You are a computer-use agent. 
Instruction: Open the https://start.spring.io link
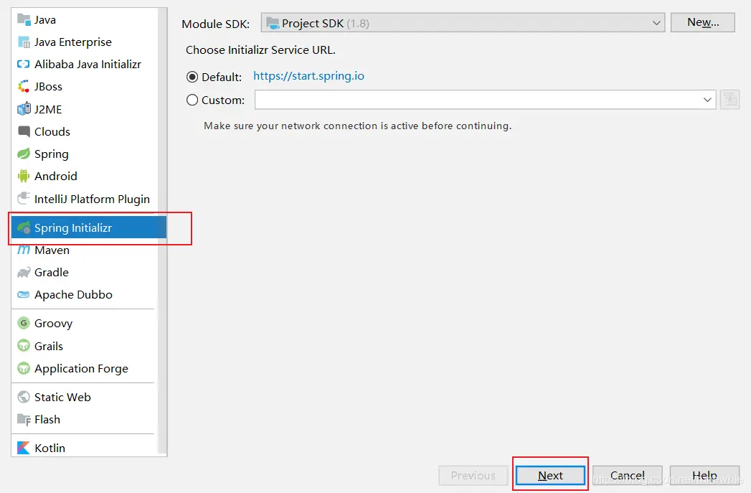(x=308, y=75)
